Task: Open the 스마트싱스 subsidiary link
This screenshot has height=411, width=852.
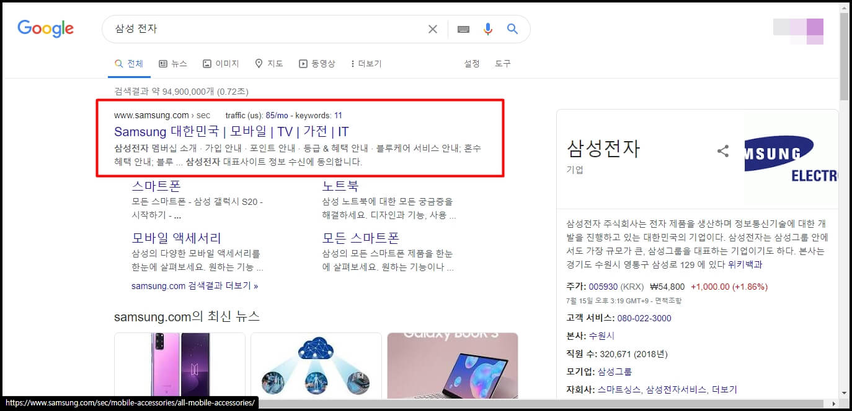Action: (618, 389)
